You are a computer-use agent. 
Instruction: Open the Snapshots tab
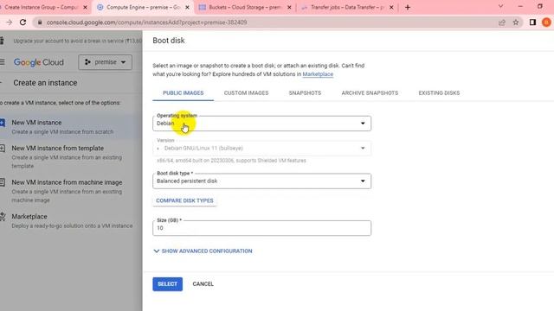pos(305,93)
